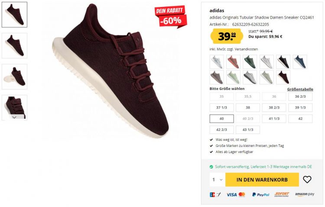Screen dimensions: 325x207
Task: Open the Größentabelle size chart link
Action: pos(300,89)
